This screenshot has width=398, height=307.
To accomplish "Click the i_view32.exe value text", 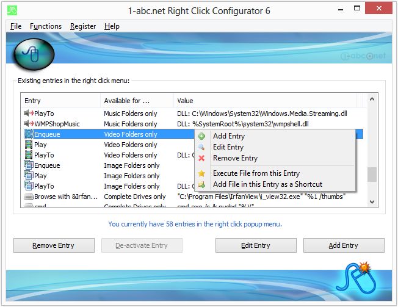I will [x=261, y=197].
